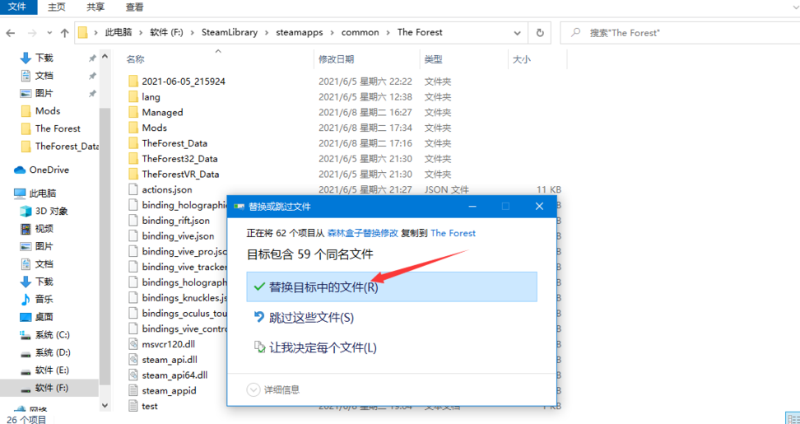Select the steam_api.dll file icon
800x424 pixels.
tap(133, 360)
